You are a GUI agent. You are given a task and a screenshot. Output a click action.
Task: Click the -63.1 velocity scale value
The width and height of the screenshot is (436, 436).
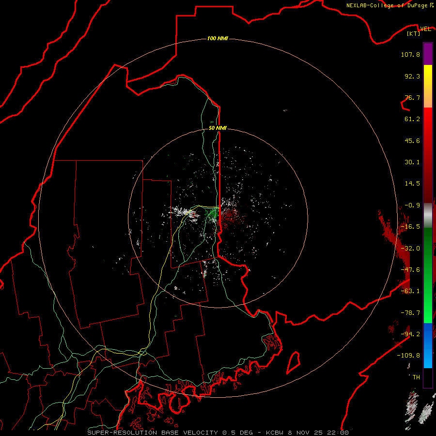(x=410, y=291)
